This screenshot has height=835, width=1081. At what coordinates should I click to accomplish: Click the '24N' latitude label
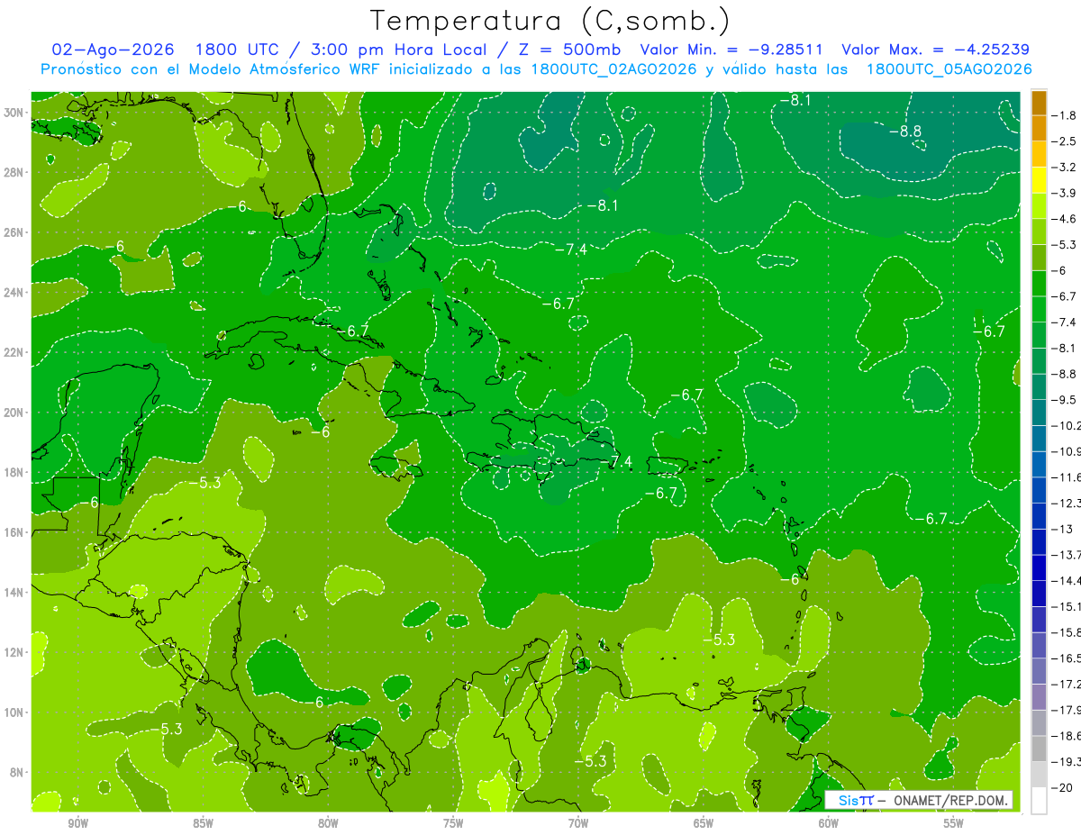coord(14,292)
